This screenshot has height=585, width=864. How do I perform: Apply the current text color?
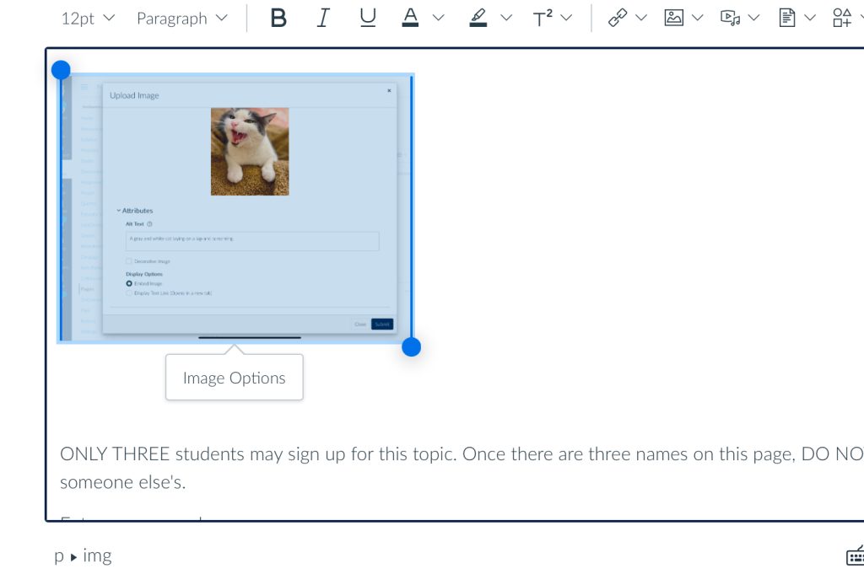tap(410, 18)
